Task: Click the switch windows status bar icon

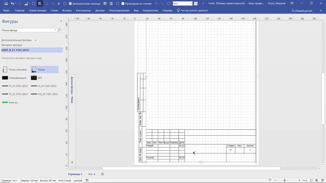Action: [323, 180]
